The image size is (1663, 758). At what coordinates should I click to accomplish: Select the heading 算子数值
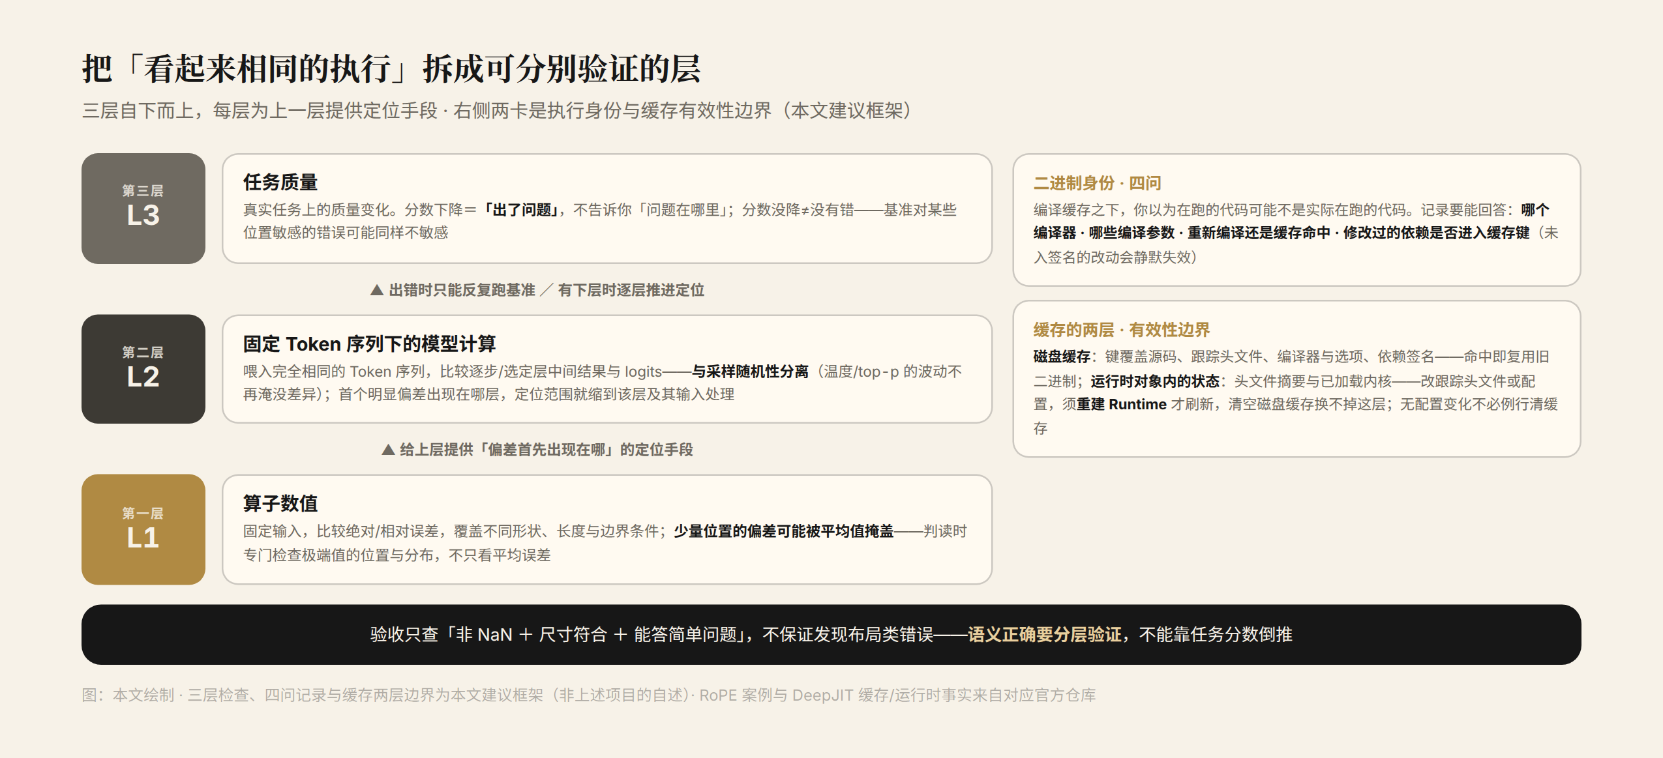coord(280,503)
